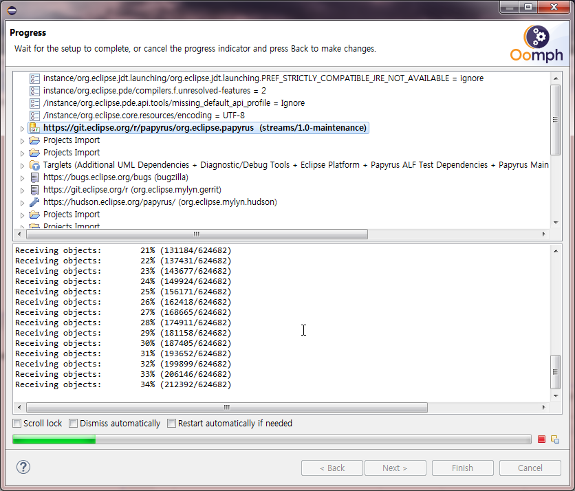Click the Cancel button
Screen dimensions: 575x491
[x=530, y=468]
